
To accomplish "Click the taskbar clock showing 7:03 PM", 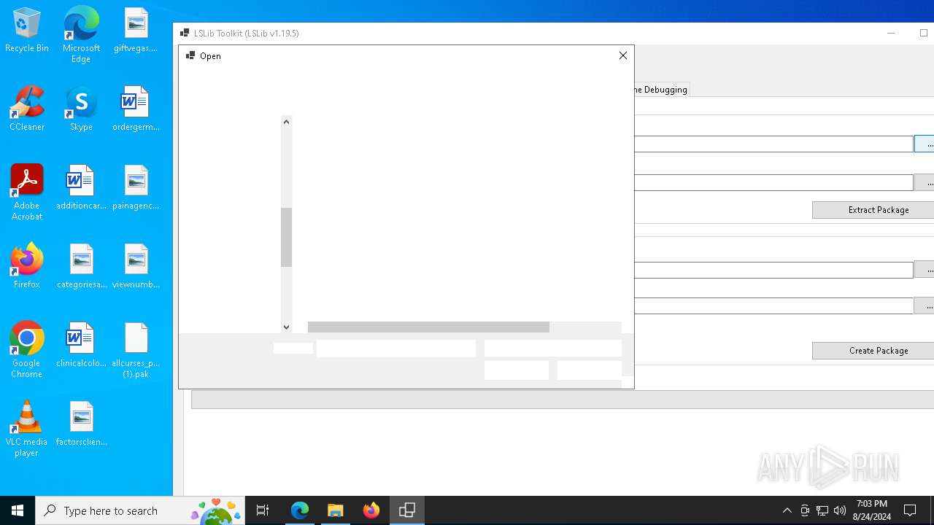I will (873, 510).
